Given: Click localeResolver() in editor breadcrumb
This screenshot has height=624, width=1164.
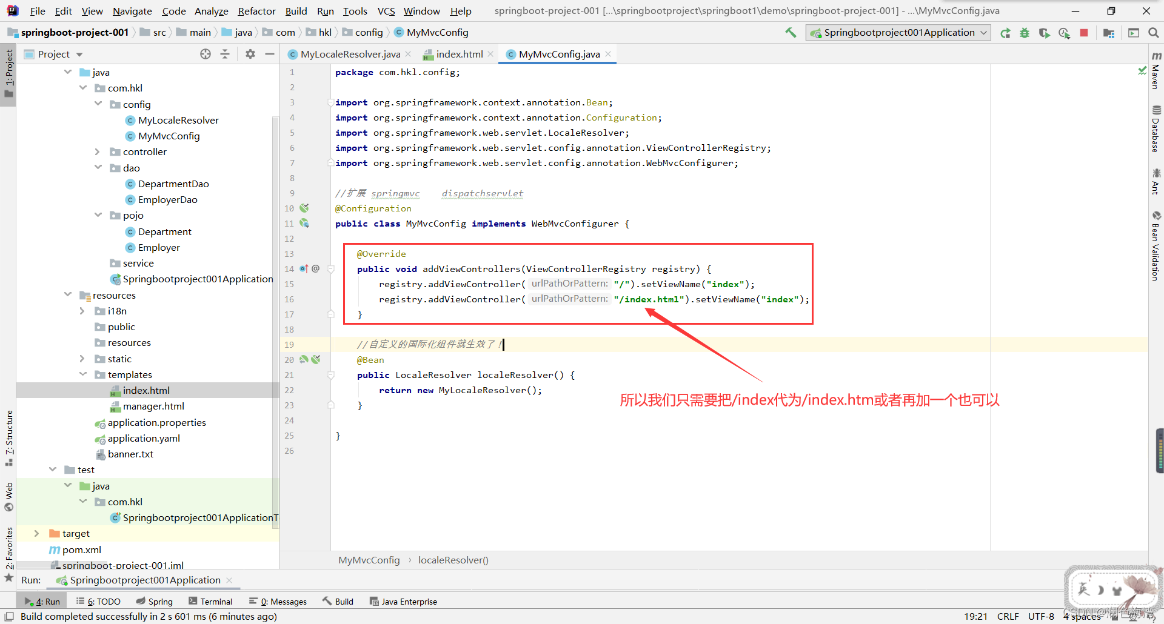Looking at the screenshot, I should pyautogui.click(x=453, y=560).
